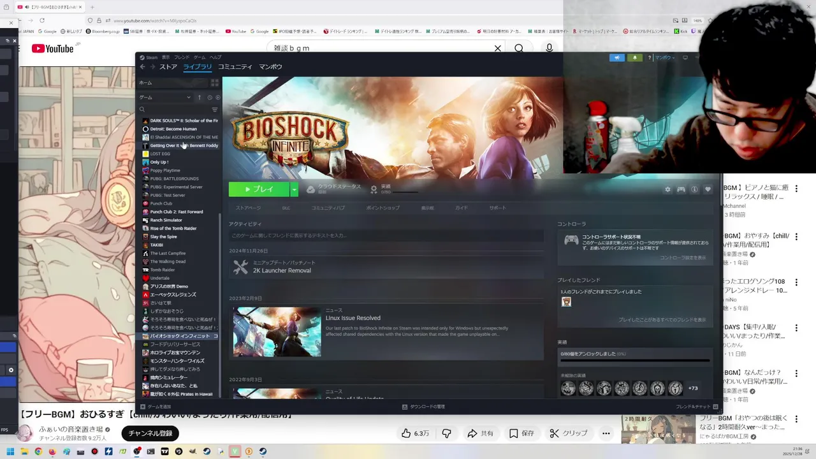816x459 pixels.
Task: Click YouTube voice search microphone
Action: click(549, 48)
